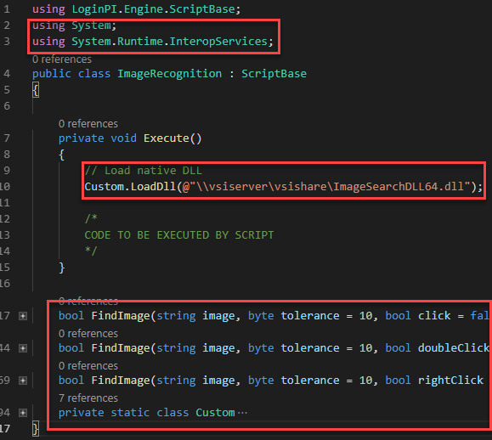Place cursor on the Execute method name
492x440 pixels.
point(166,138)
